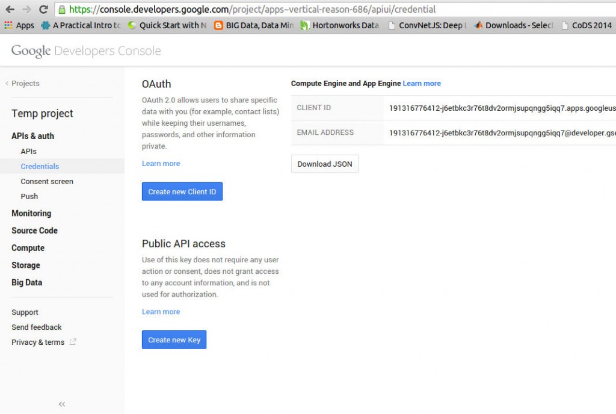
Task: Open the Hortonworks Data bookmark
Action: click(x=339, y=25)
